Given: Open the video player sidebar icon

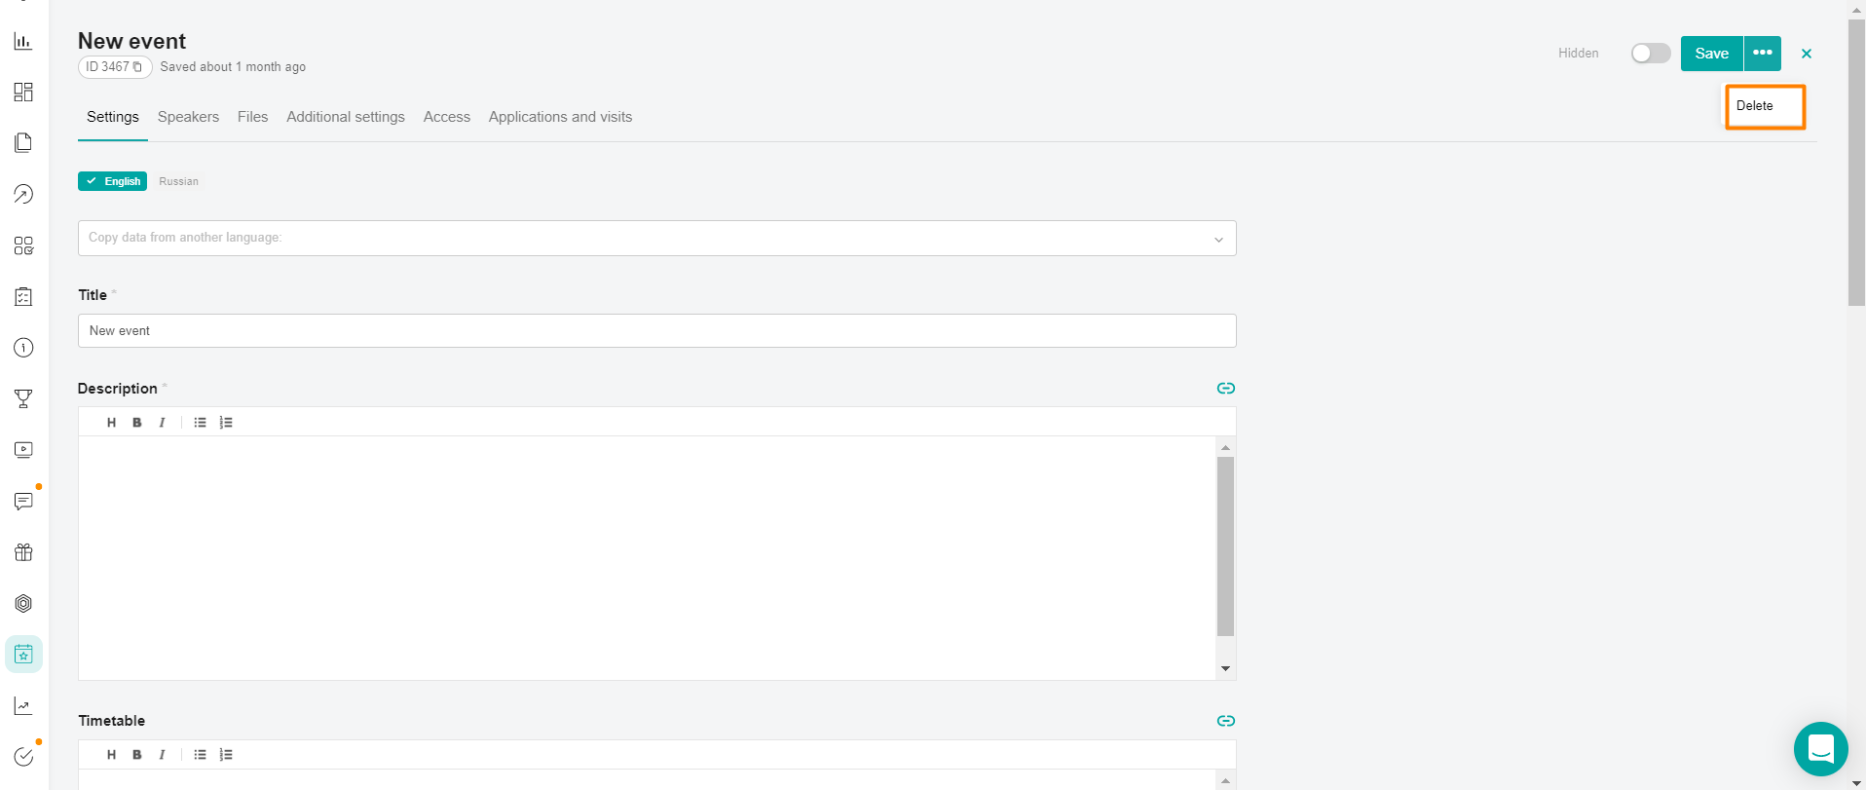Looking at the screenshot, I should [23, 450].
